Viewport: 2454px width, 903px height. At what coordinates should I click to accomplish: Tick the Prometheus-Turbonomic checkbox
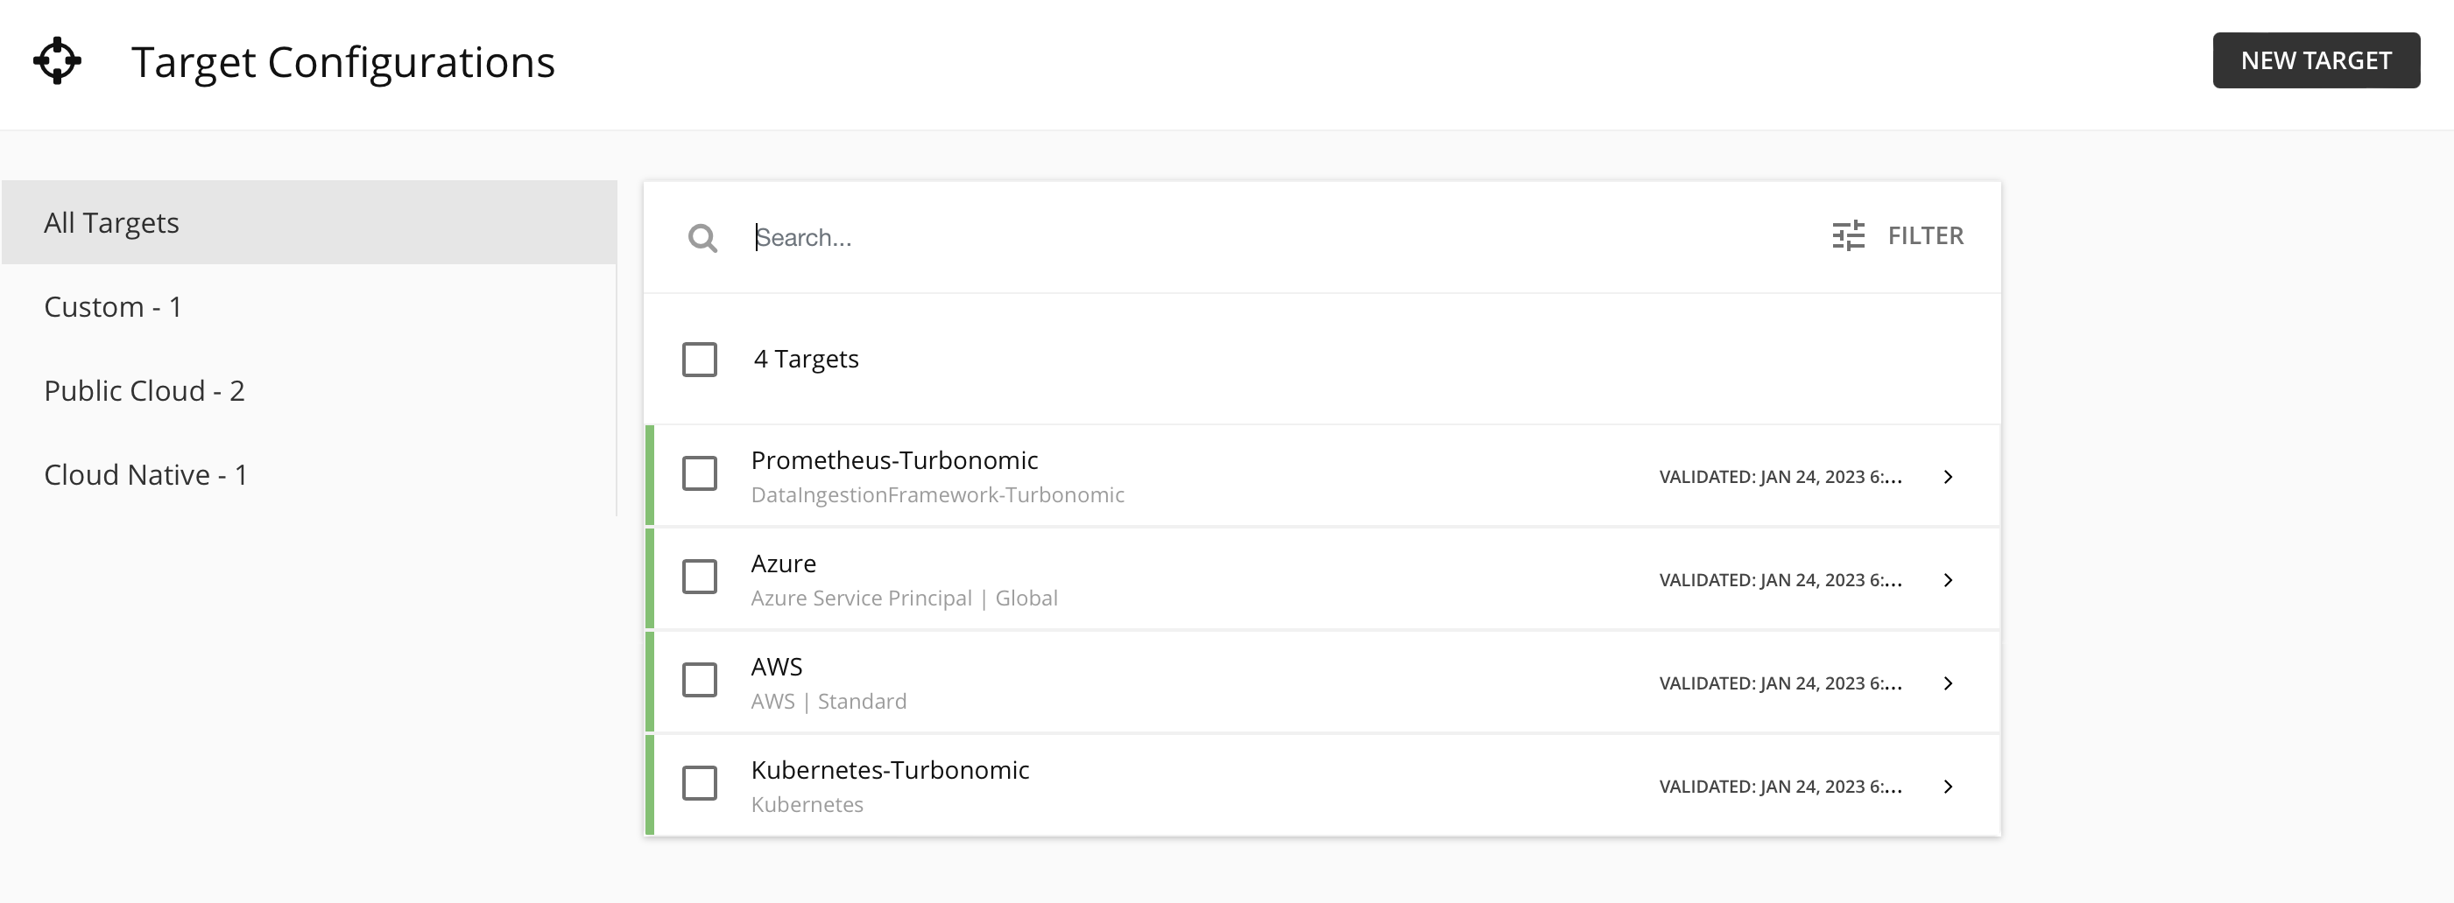coord(699,472)
